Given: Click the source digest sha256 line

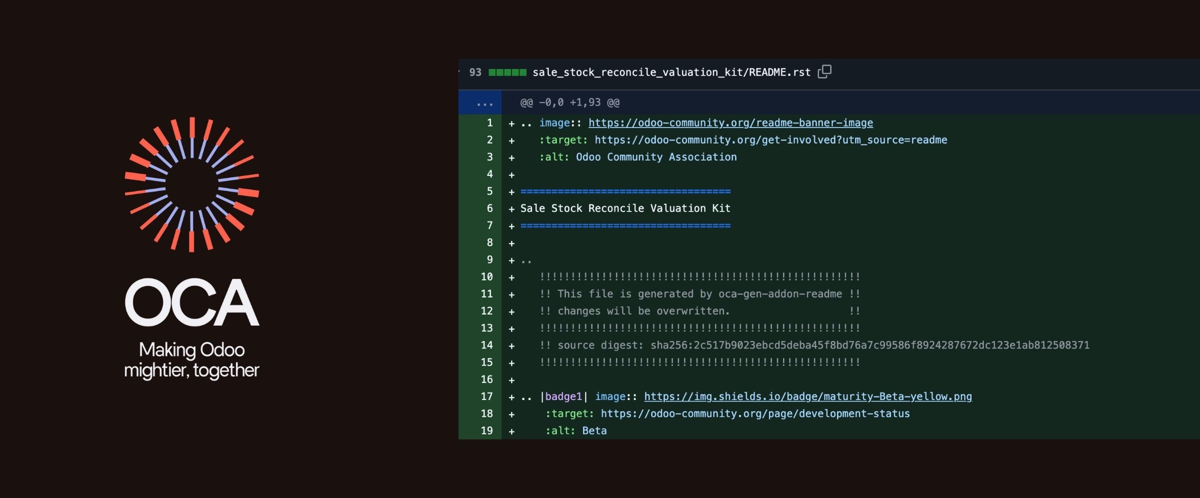Looking at the screenshot, I should pos(814,345).
